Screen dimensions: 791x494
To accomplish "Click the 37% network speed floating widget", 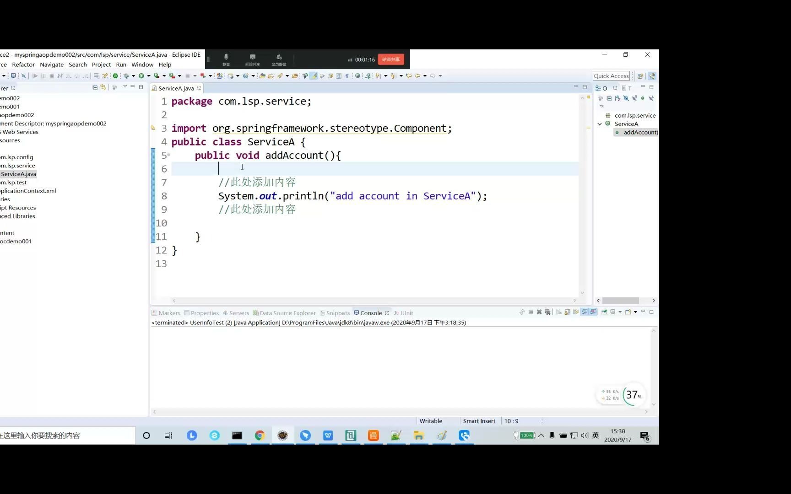I will coord(634,395).
